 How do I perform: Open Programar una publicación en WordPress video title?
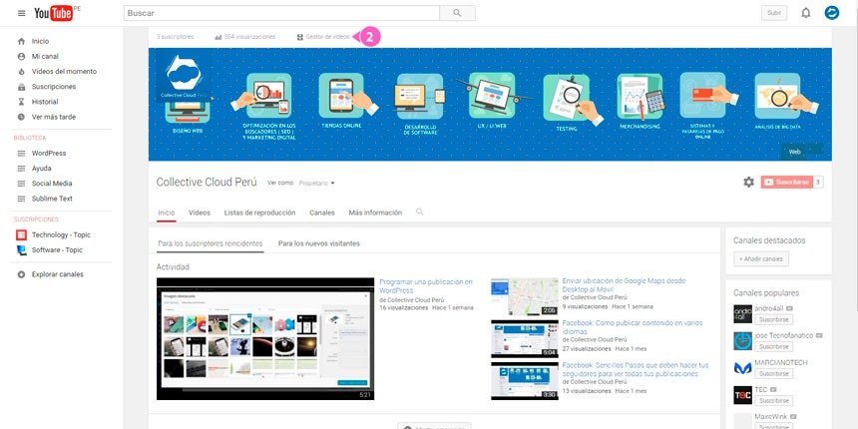tap(426, 286)
